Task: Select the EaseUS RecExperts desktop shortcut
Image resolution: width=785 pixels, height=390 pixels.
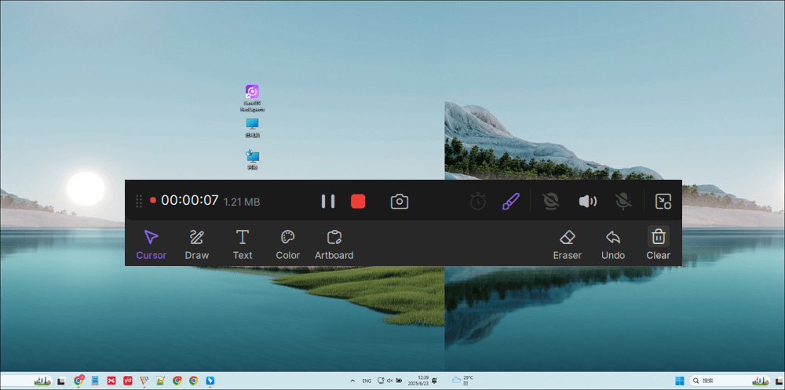Action: click(252, 98)
